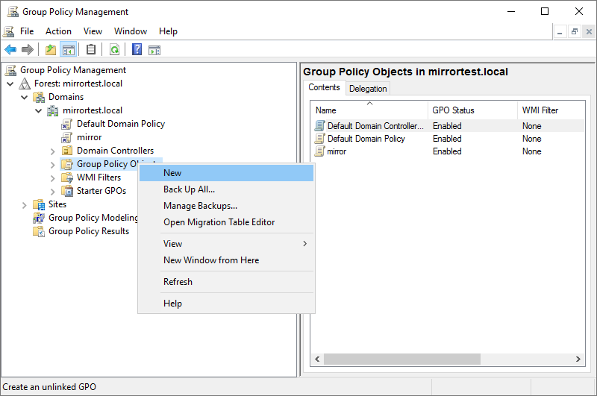Select Group Policy Results tree item
Viewport: 597px width, 396px height.
(89, 231)
